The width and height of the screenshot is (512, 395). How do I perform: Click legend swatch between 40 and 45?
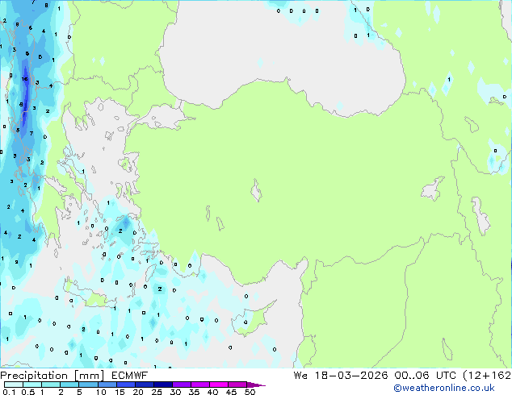[219, 385]
